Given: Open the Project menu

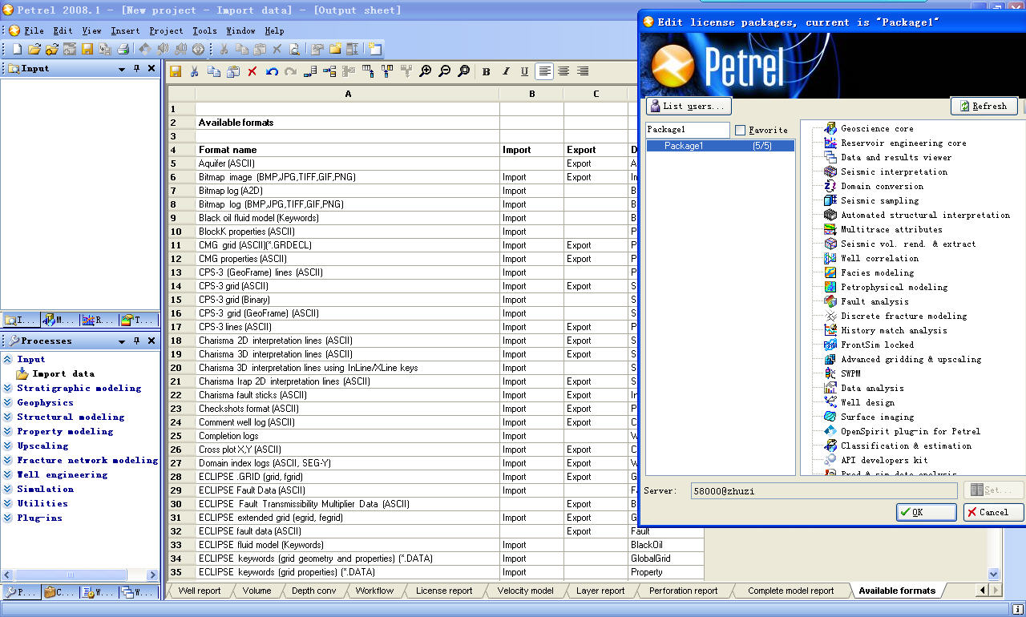Looking at the screenshot, I should [x=166, y=30].
